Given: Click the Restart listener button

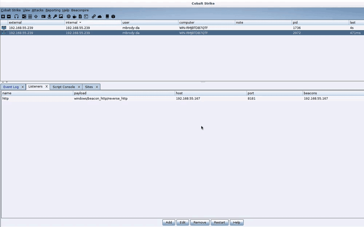Looking at the screenshot, I should point(219,222).
